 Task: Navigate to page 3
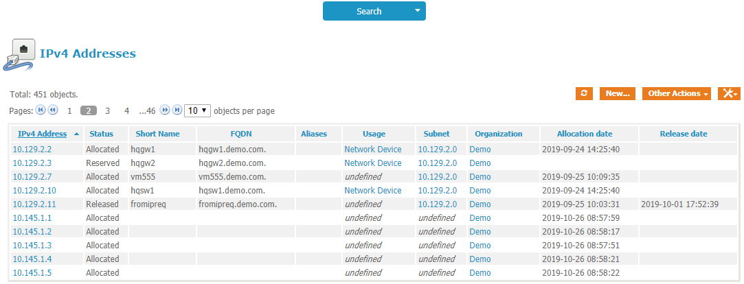pyautogui.click(x=107, y=110)
